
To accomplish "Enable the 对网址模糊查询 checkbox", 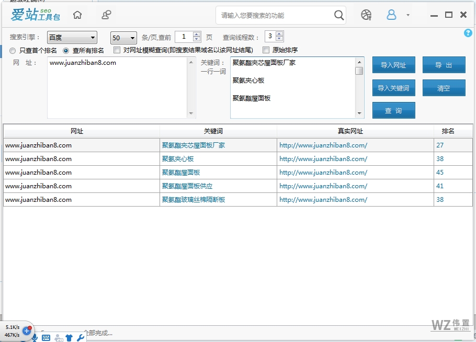I will [116, 50].
